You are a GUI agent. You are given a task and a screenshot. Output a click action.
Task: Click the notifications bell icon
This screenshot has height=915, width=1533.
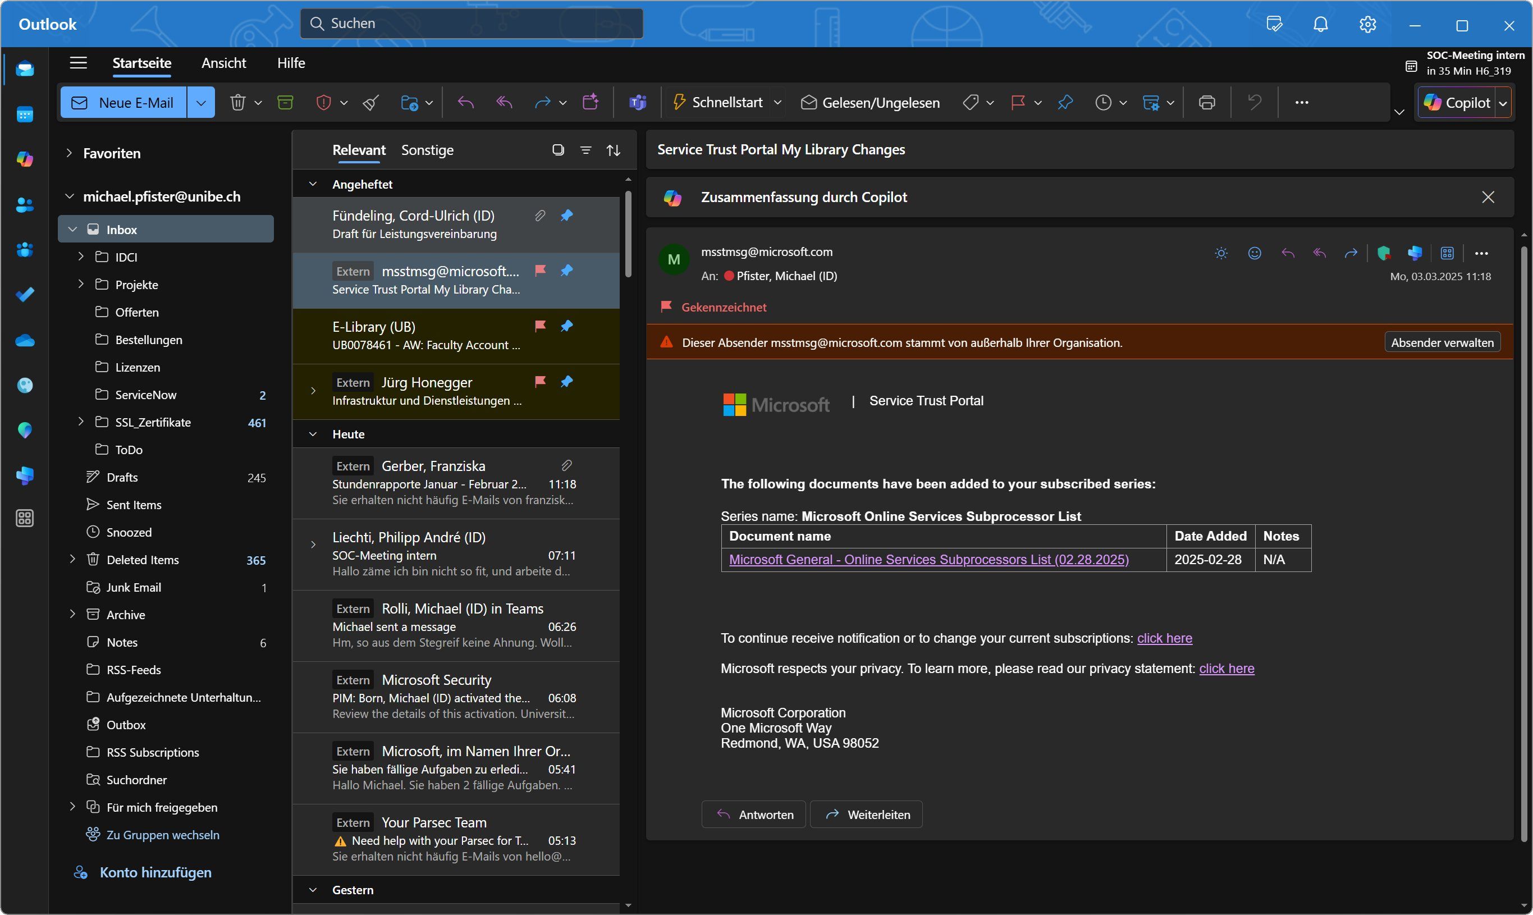[x=1320, y=25]
